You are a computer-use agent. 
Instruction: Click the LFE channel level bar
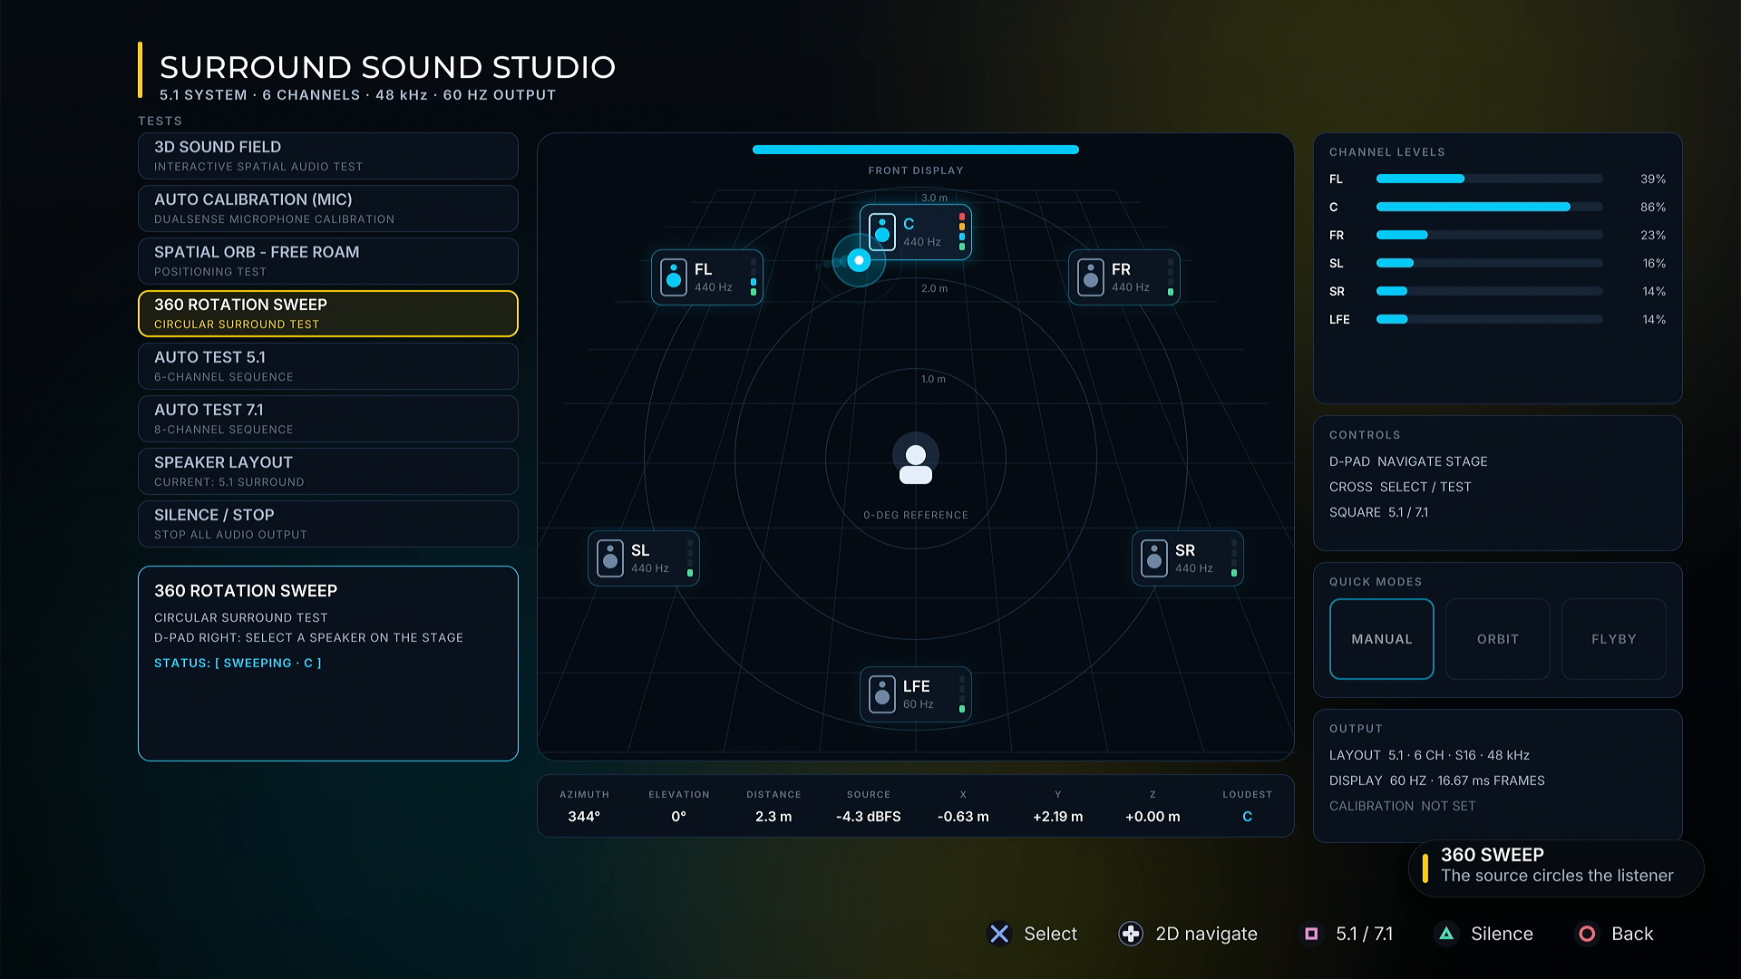pos(1489,319)
